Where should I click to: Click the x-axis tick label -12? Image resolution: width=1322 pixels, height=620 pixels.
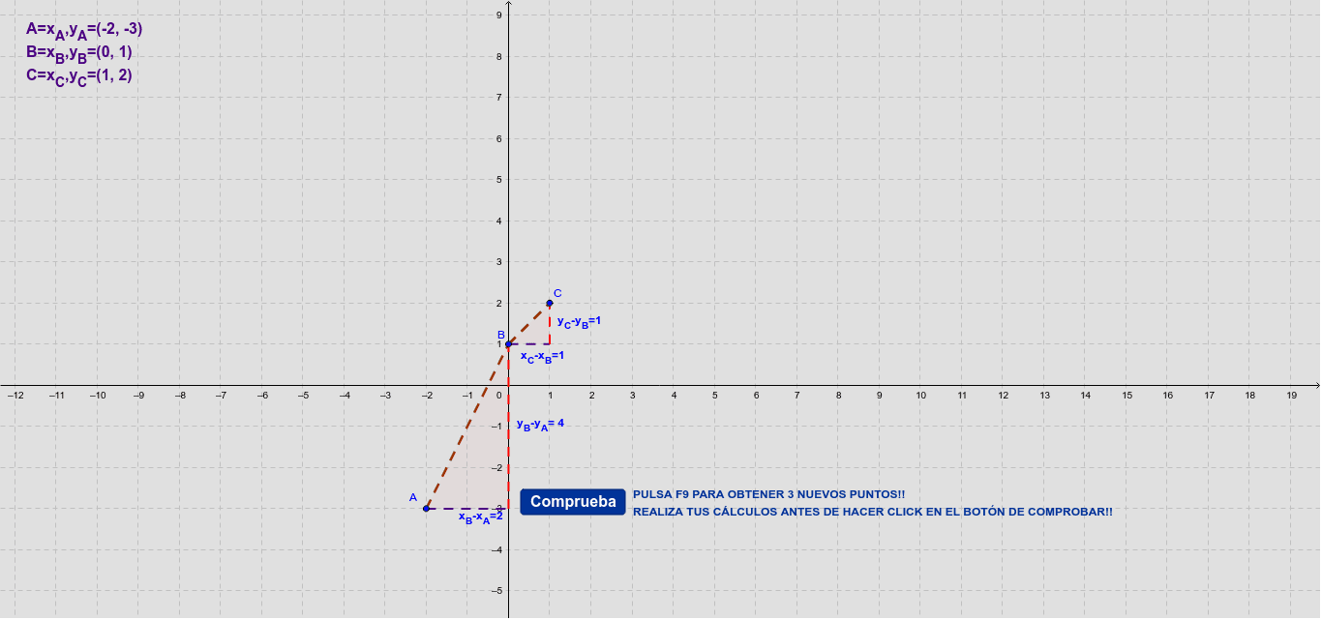(15, 395)
